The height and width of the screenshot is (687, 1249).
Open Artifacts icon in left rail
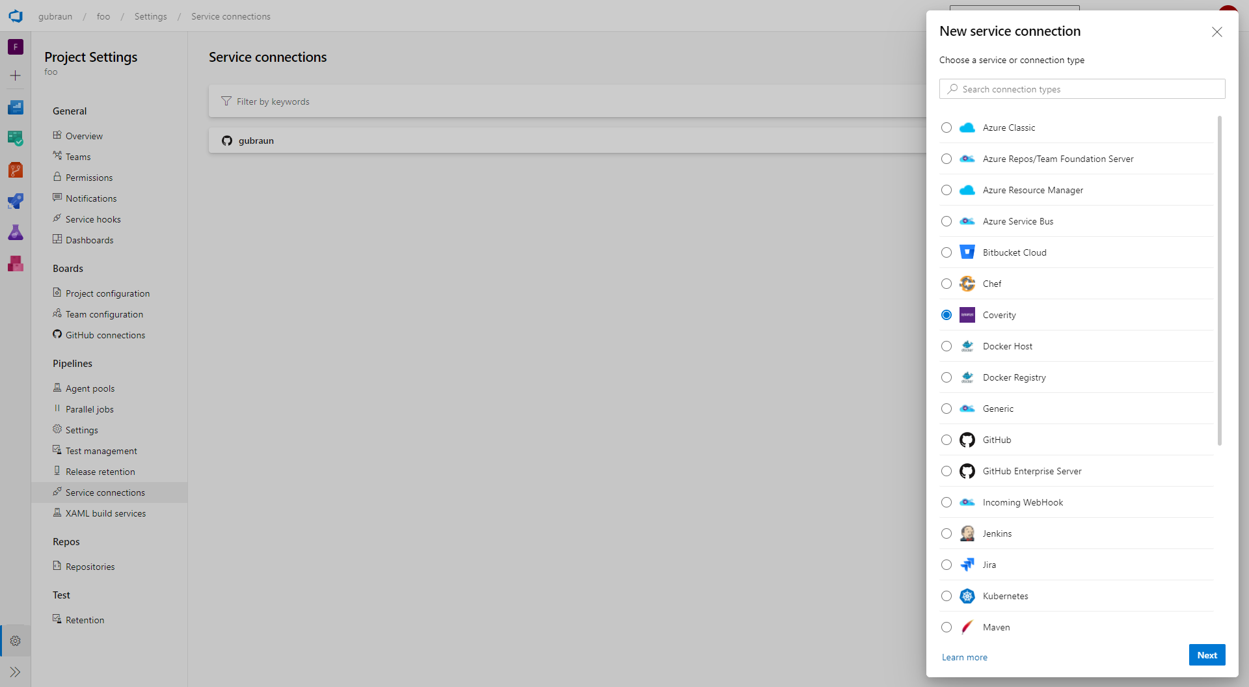point(16,263)
